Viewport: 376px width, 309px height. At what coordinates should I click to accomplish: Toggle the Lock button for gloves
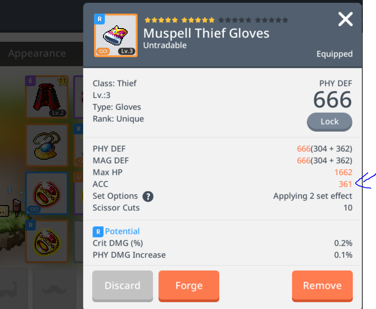(330, 122)
